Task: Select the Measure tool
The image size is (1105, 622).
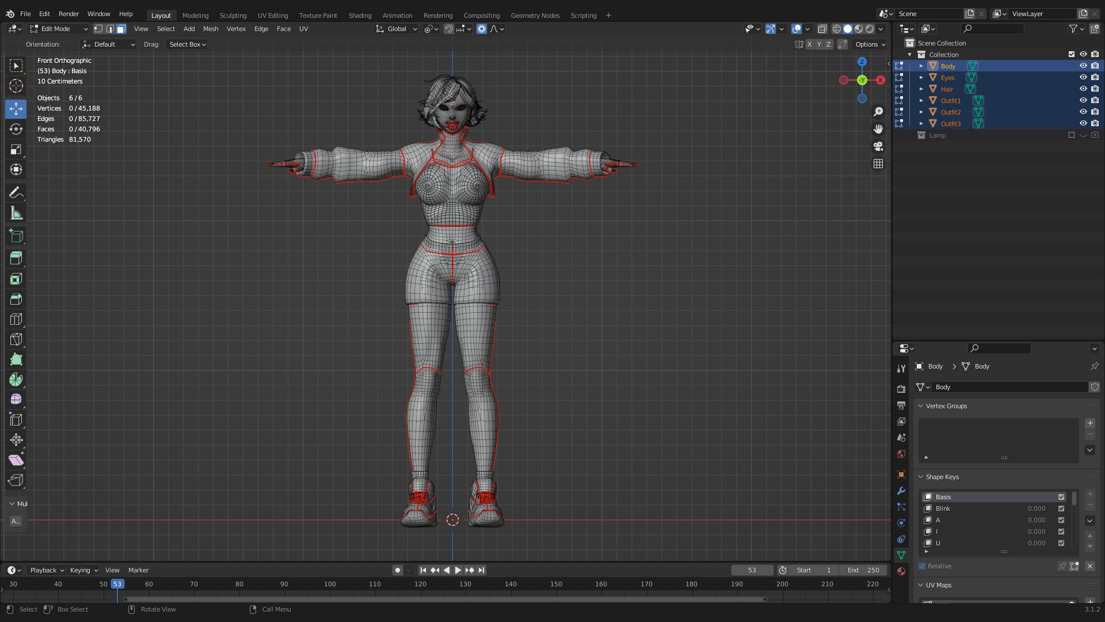Action: point(16,214)
